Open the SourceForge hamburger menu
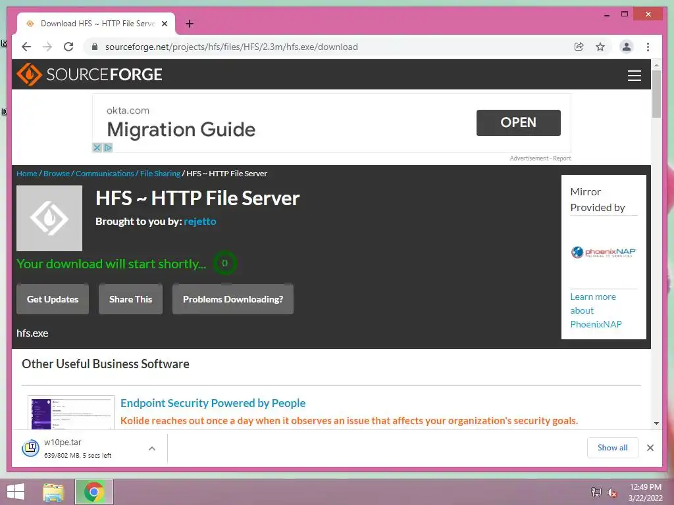Screen dimensions: 674x505 (x=634, y=75)
